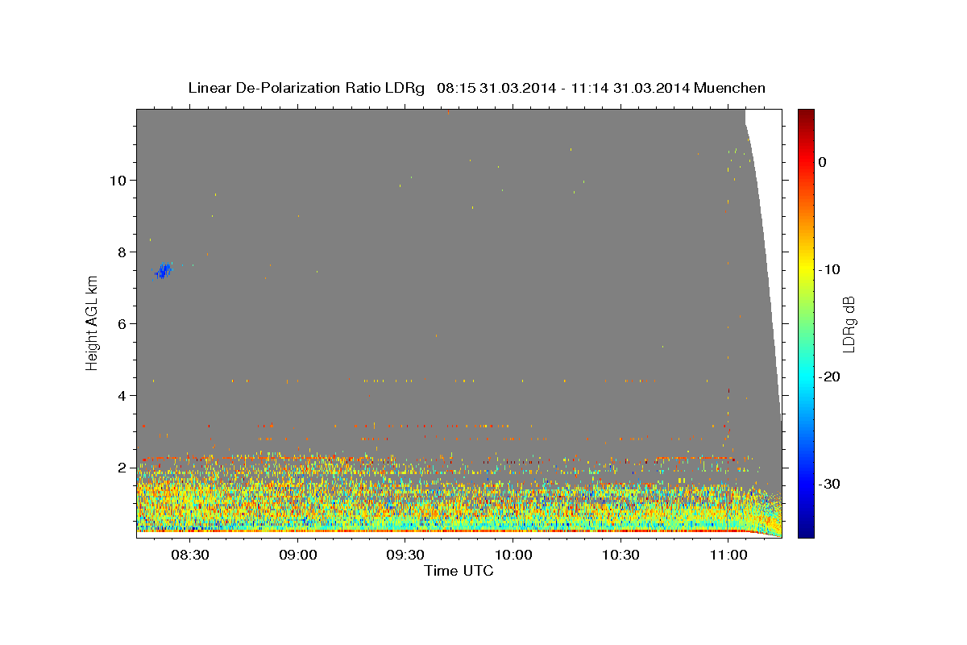Click the colorbar tick label 0
967x645 pixels.
[823, 162]
